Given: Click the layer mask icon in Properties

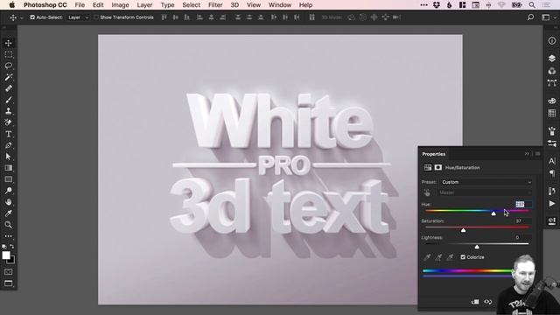Looking at the screenshot, I should coord(438,167).
